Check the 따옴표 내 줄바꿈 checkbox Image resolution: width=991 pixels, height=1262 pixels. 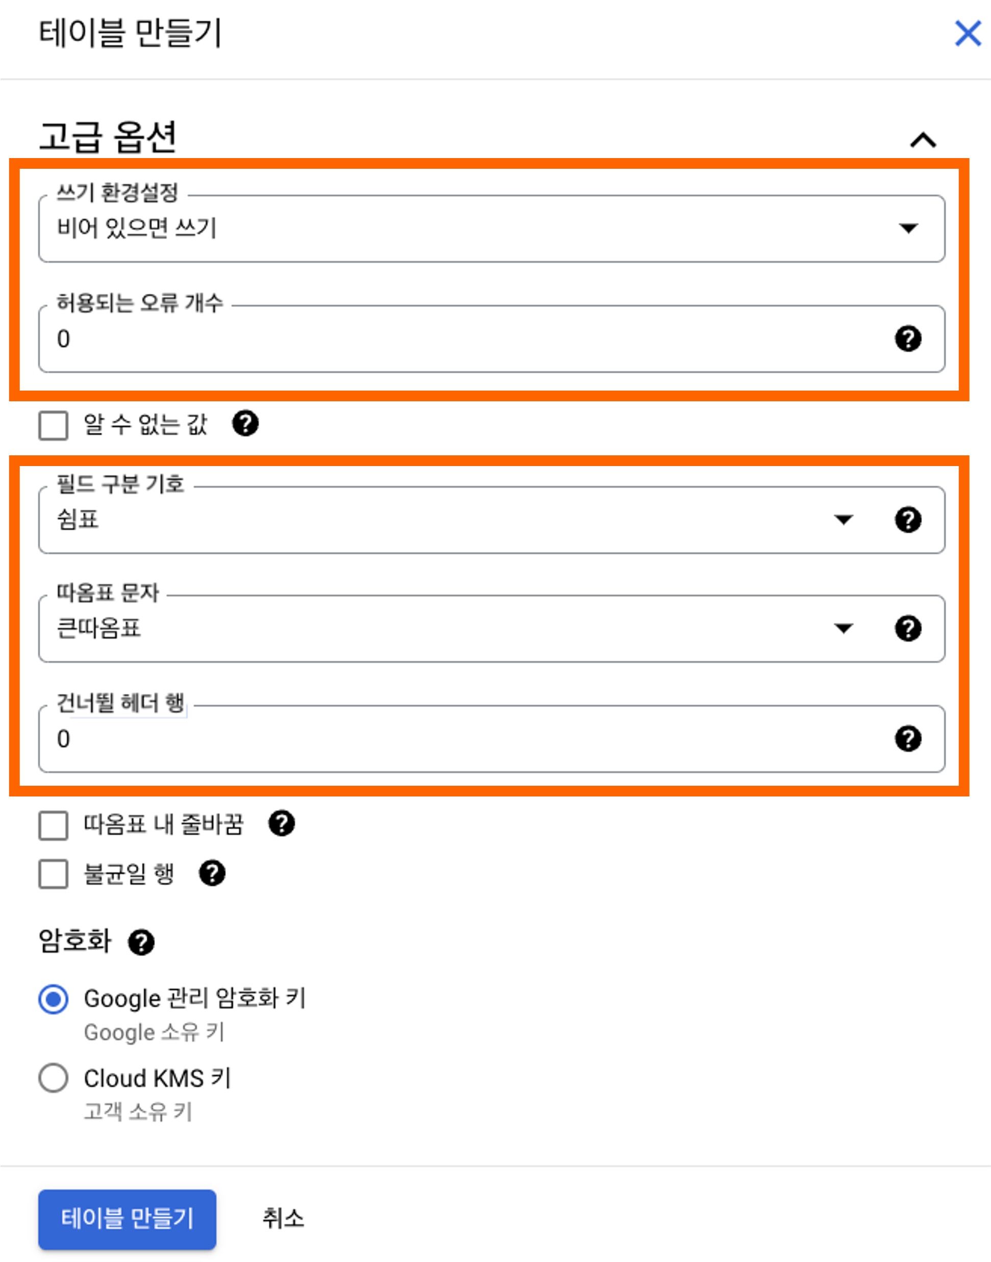pyautogui.click(x=54, y=826)
